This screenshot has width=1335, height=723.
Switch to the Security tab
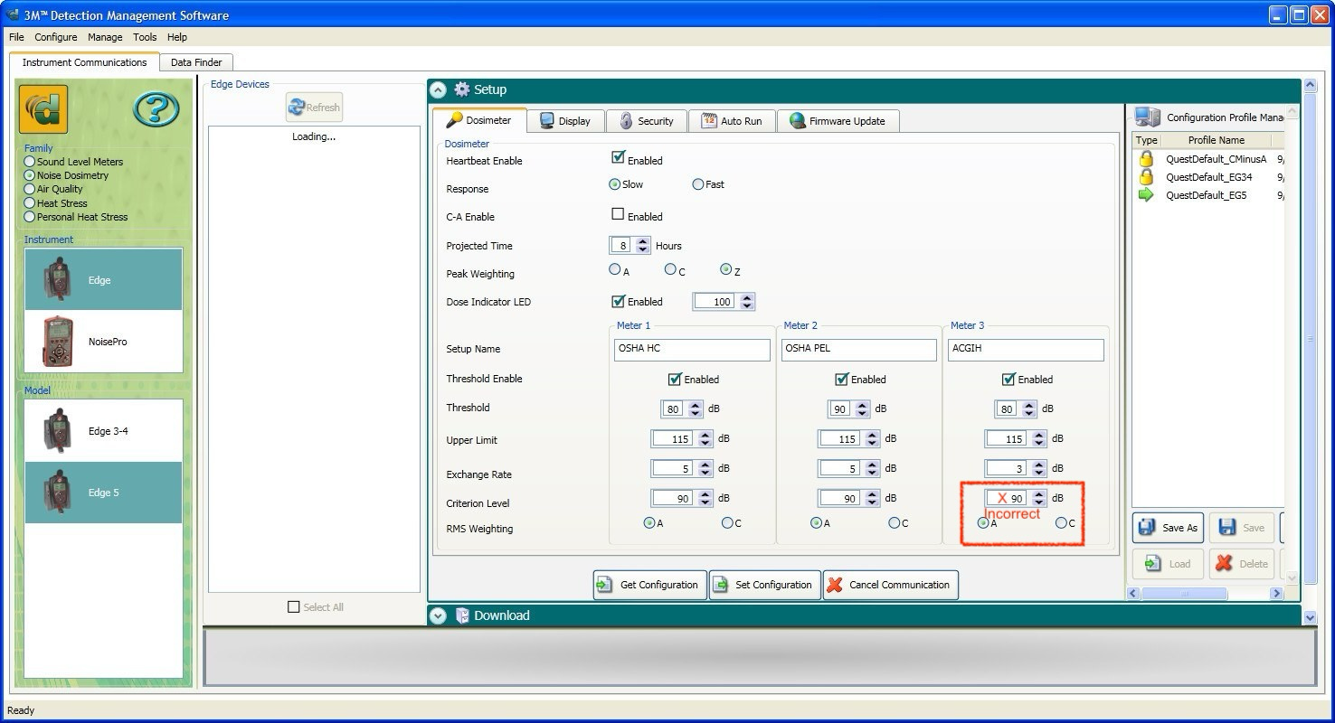647,121
